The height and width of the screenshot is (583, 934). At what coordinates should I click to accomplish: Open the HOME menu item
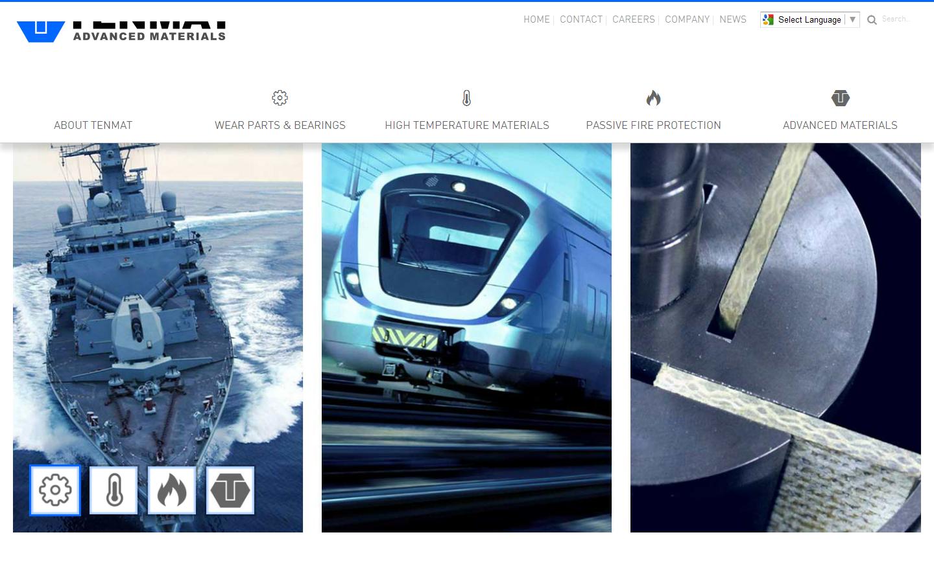pos(536,19)
